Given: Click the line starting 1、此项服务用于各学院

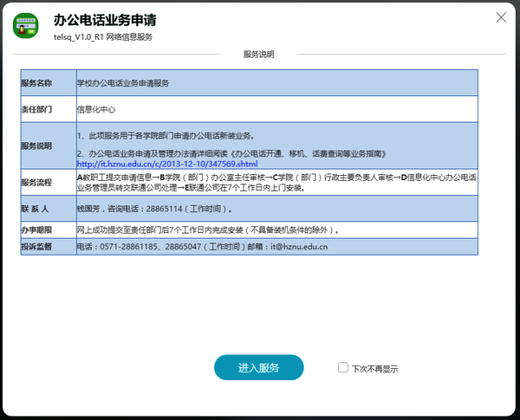Looking at the screenshot, I should pos(166,136).
